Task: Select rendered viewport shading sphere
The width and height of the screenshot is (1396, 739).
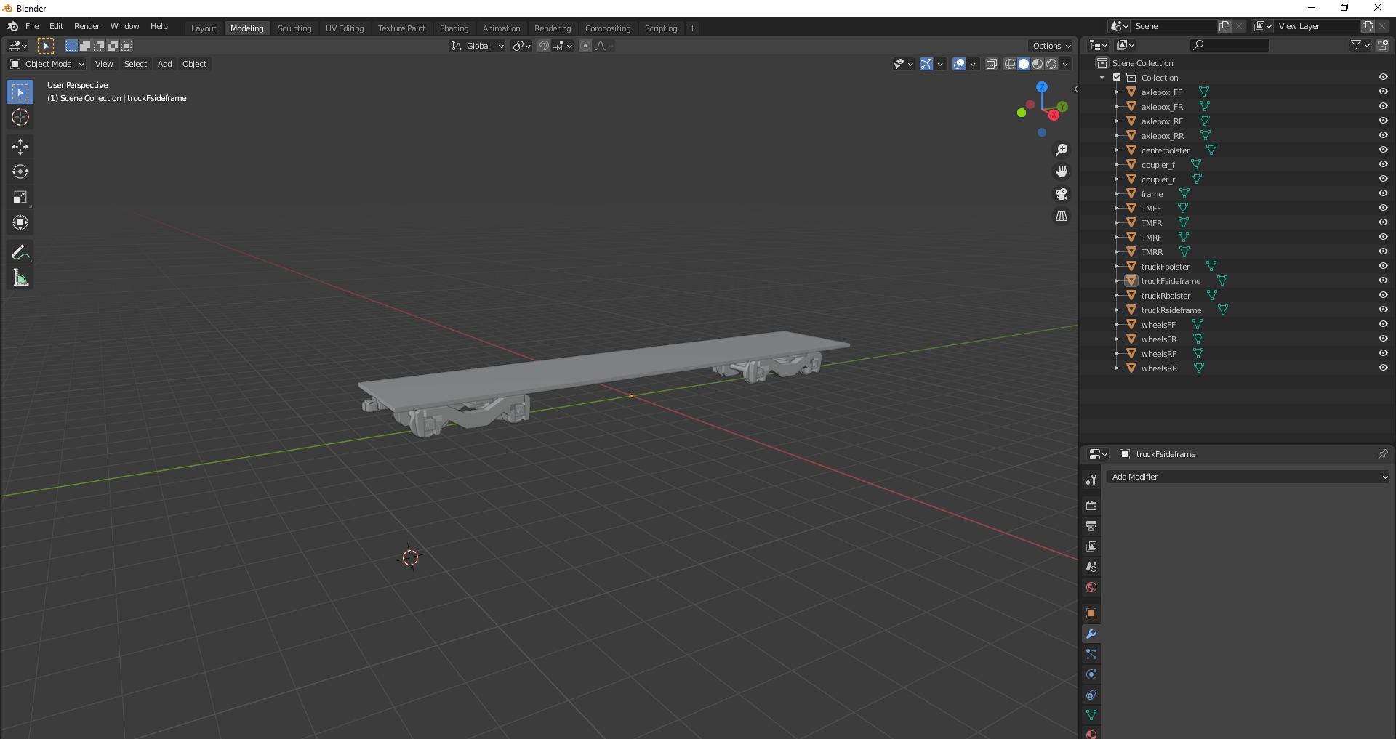Action: tap(1051, 64)
